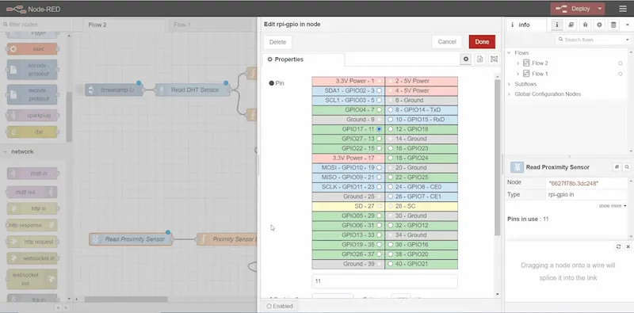Expand the Flow 2 tree entry
The height and width of the screenshot is (313, 634).
[518, 63]
